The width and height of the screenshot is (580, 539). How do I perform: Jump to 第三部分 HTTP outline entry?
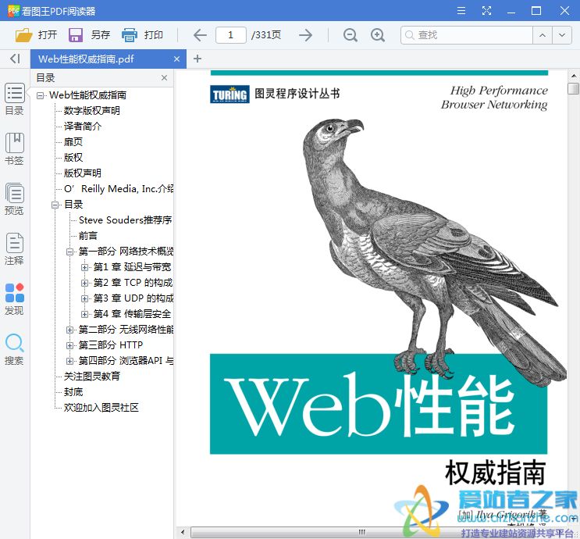click(111, 345)
